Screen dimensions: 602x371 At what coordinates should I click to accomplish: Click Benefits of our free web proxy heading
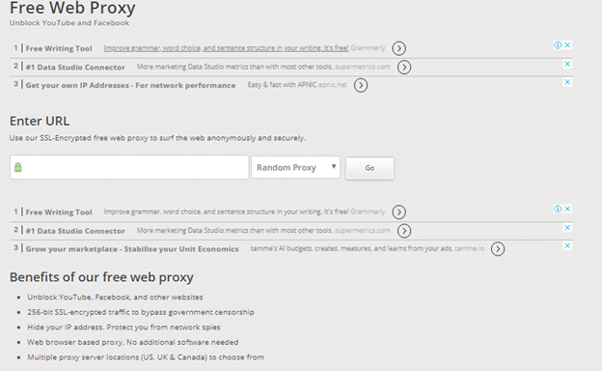tap(101, 277)
